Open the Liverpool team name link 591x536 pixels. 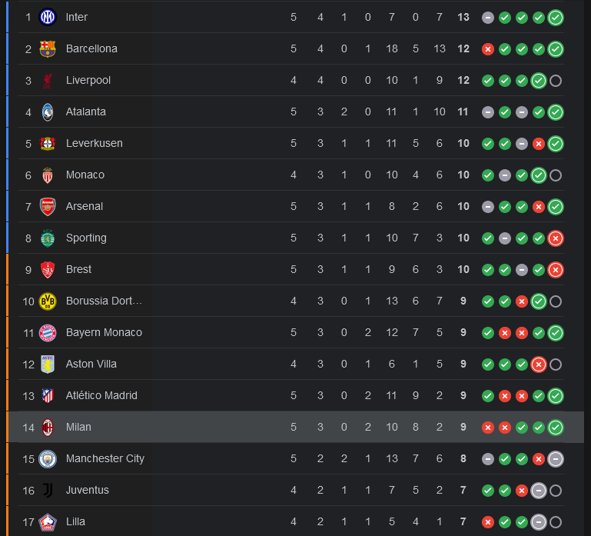click(x=88, y=80)
